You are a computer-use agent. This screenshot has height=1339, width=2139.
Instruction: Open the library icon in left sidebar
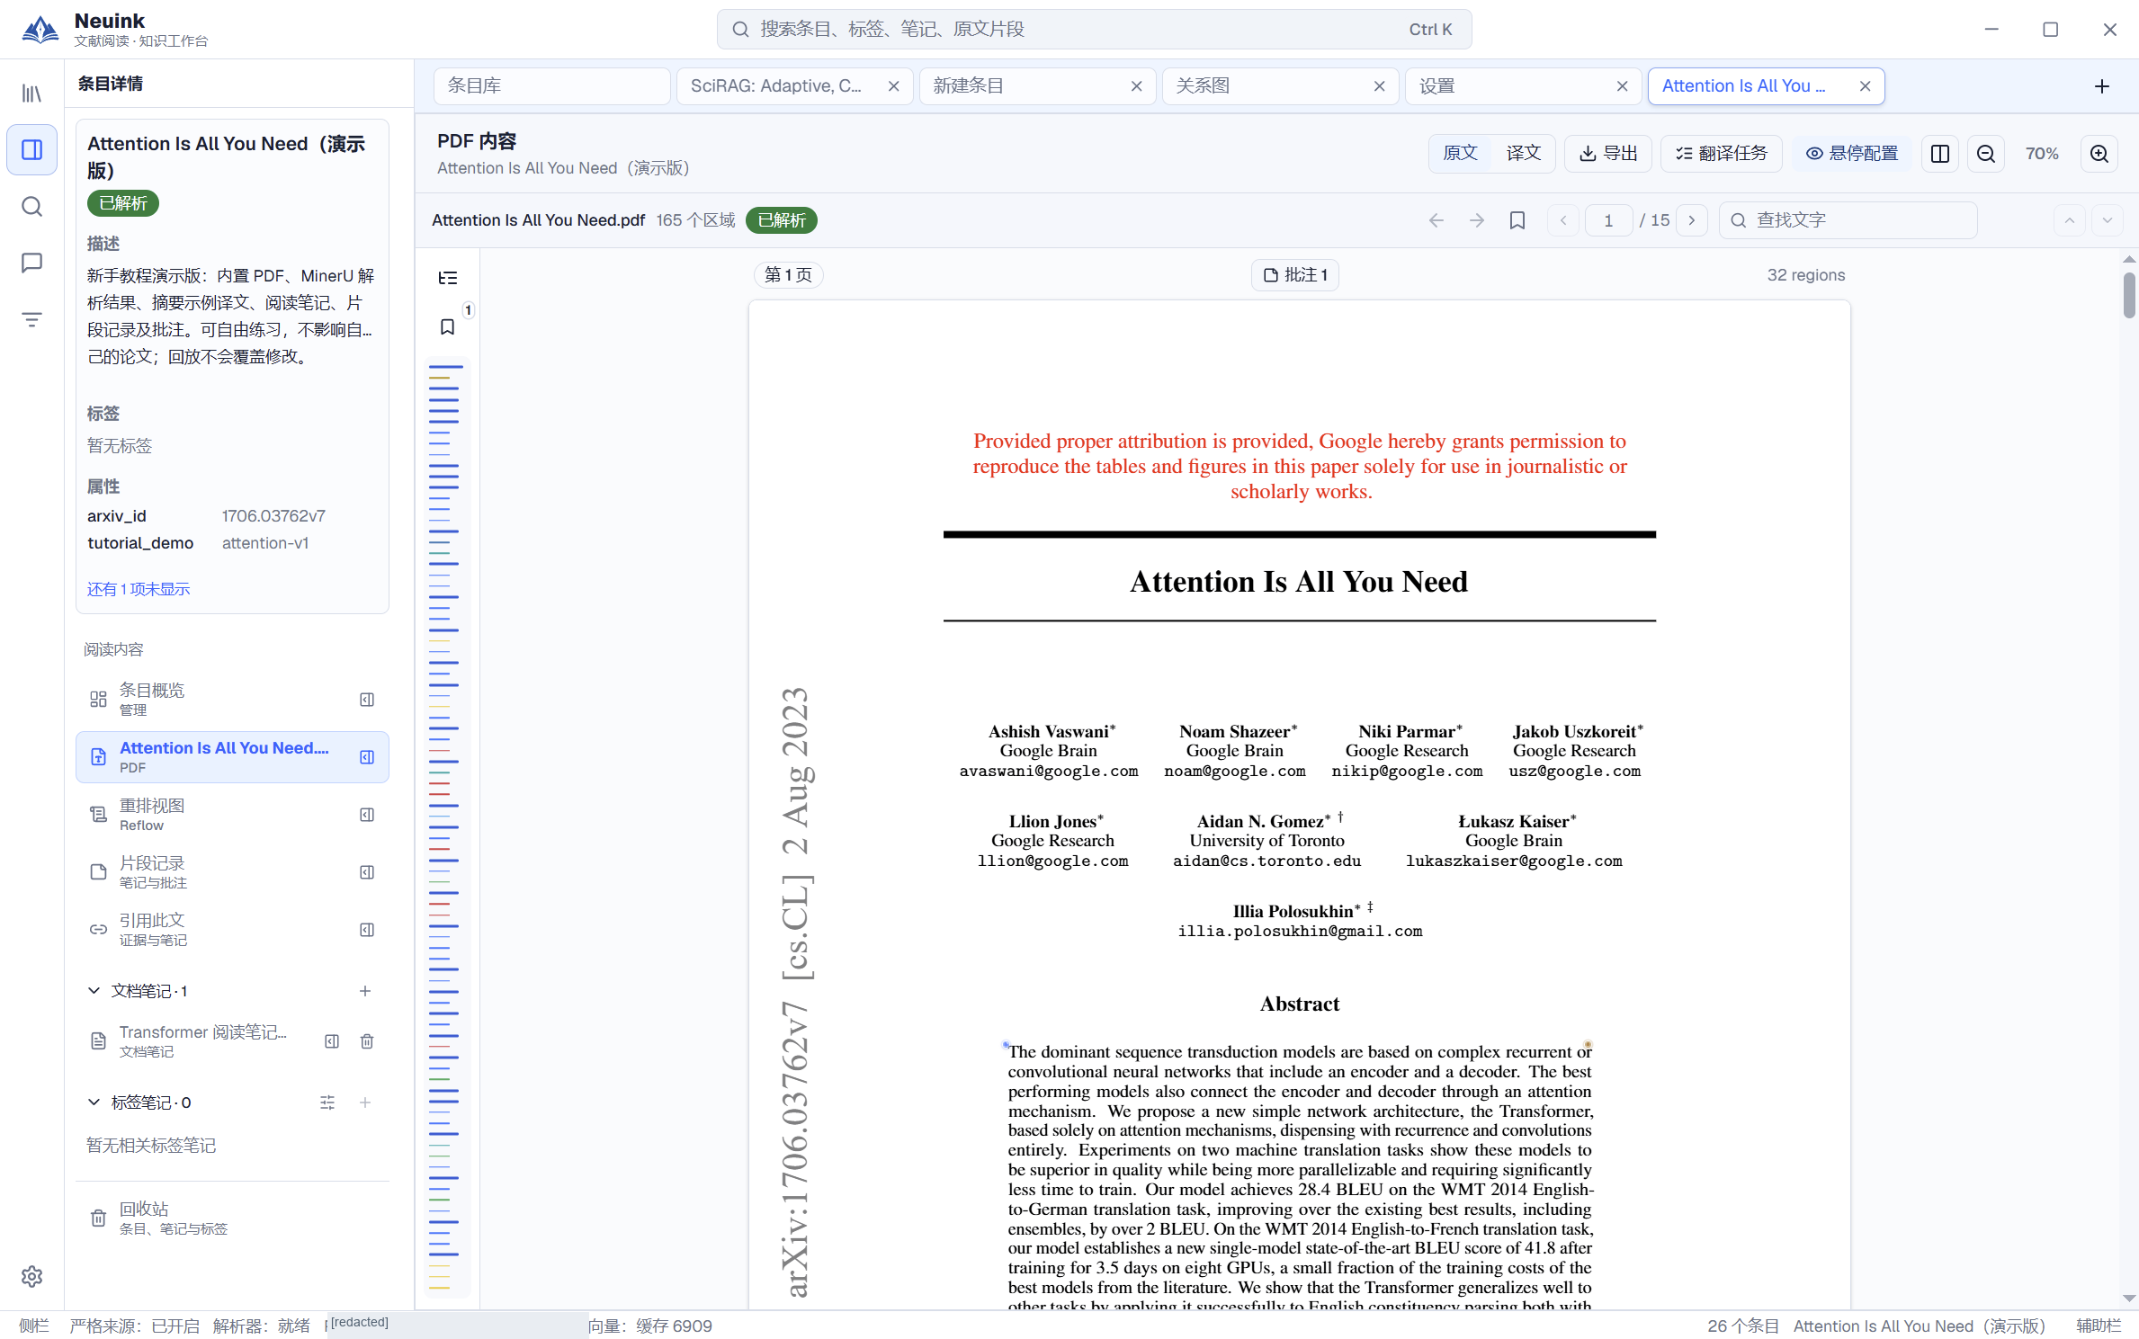coord(31,94)
